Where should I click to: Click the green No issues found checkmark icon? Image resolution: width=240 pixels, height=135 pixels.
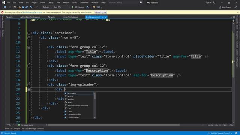coord(19,125)
